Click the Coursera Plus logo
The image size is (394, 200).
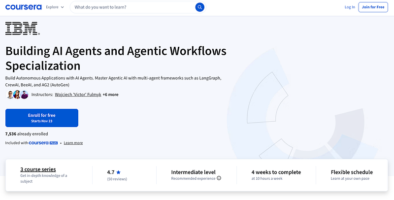point(43,143)
